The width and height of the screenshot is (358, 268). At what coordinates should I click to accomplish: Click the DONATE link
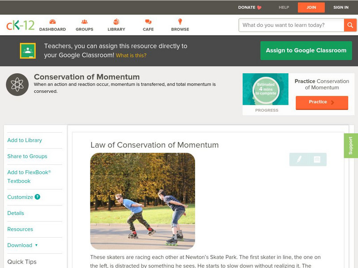[x=247, y=8]
